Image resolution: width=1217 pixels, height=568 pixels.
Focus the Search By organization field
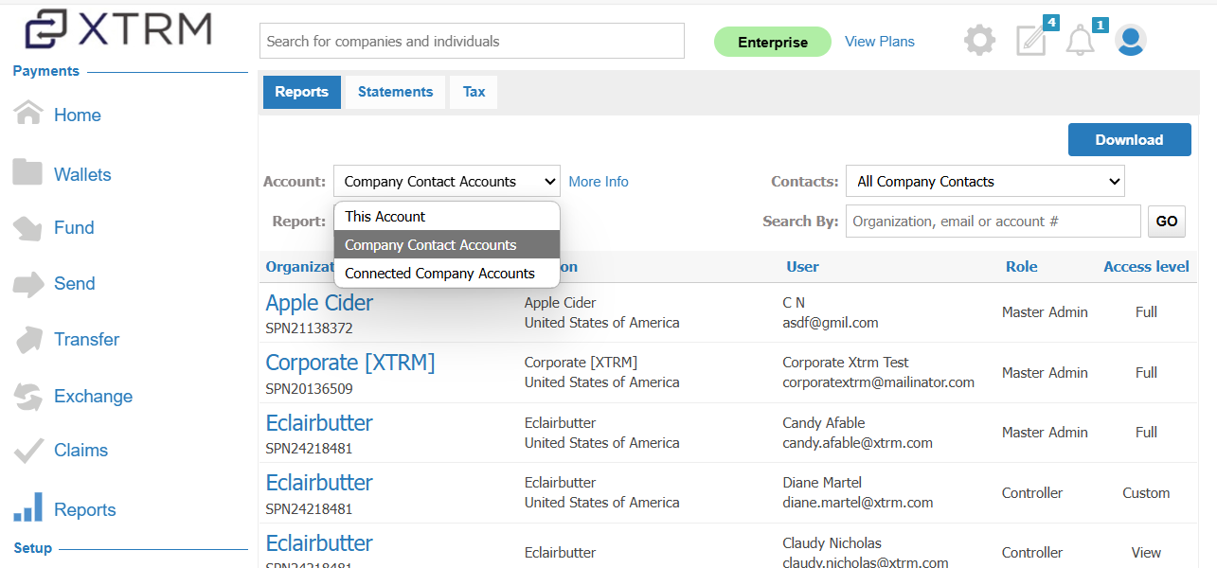coord(993,221)
